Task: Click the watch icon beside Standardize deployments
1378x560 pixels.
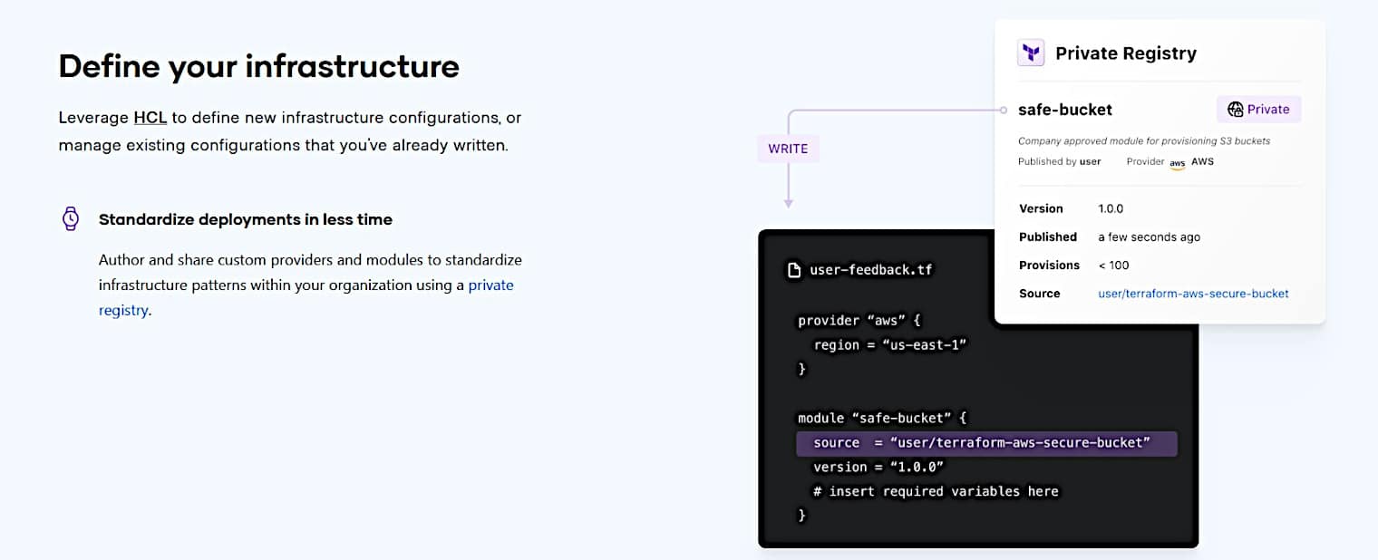Action: pos(71,218)
